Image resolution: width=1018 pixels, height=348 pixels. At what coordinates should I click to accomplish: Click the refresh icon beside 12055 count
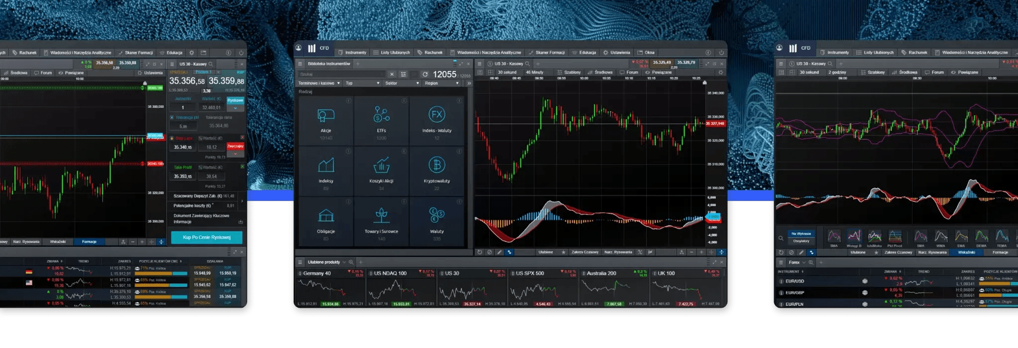click(x=425, y=74)
